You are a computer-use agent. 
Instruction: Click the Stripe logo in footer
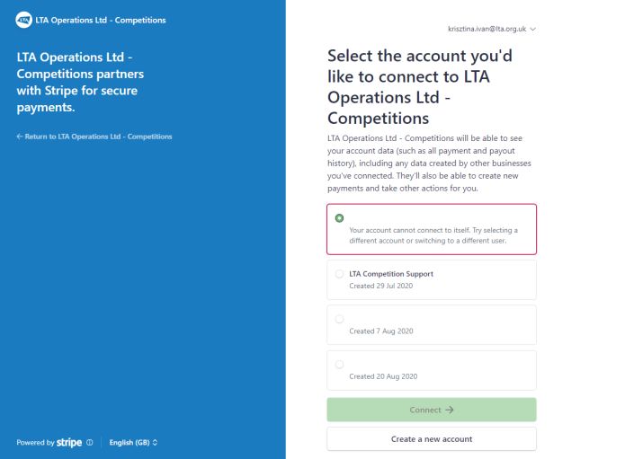tap(69, 443)
